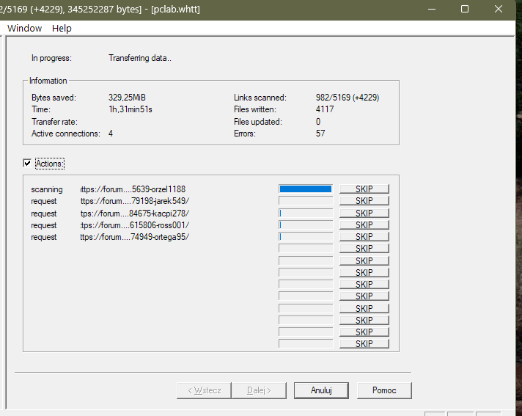Click the request URL ending 74949-ortega95/
Viewport: 522px width, 416px height.
(135, 237)
